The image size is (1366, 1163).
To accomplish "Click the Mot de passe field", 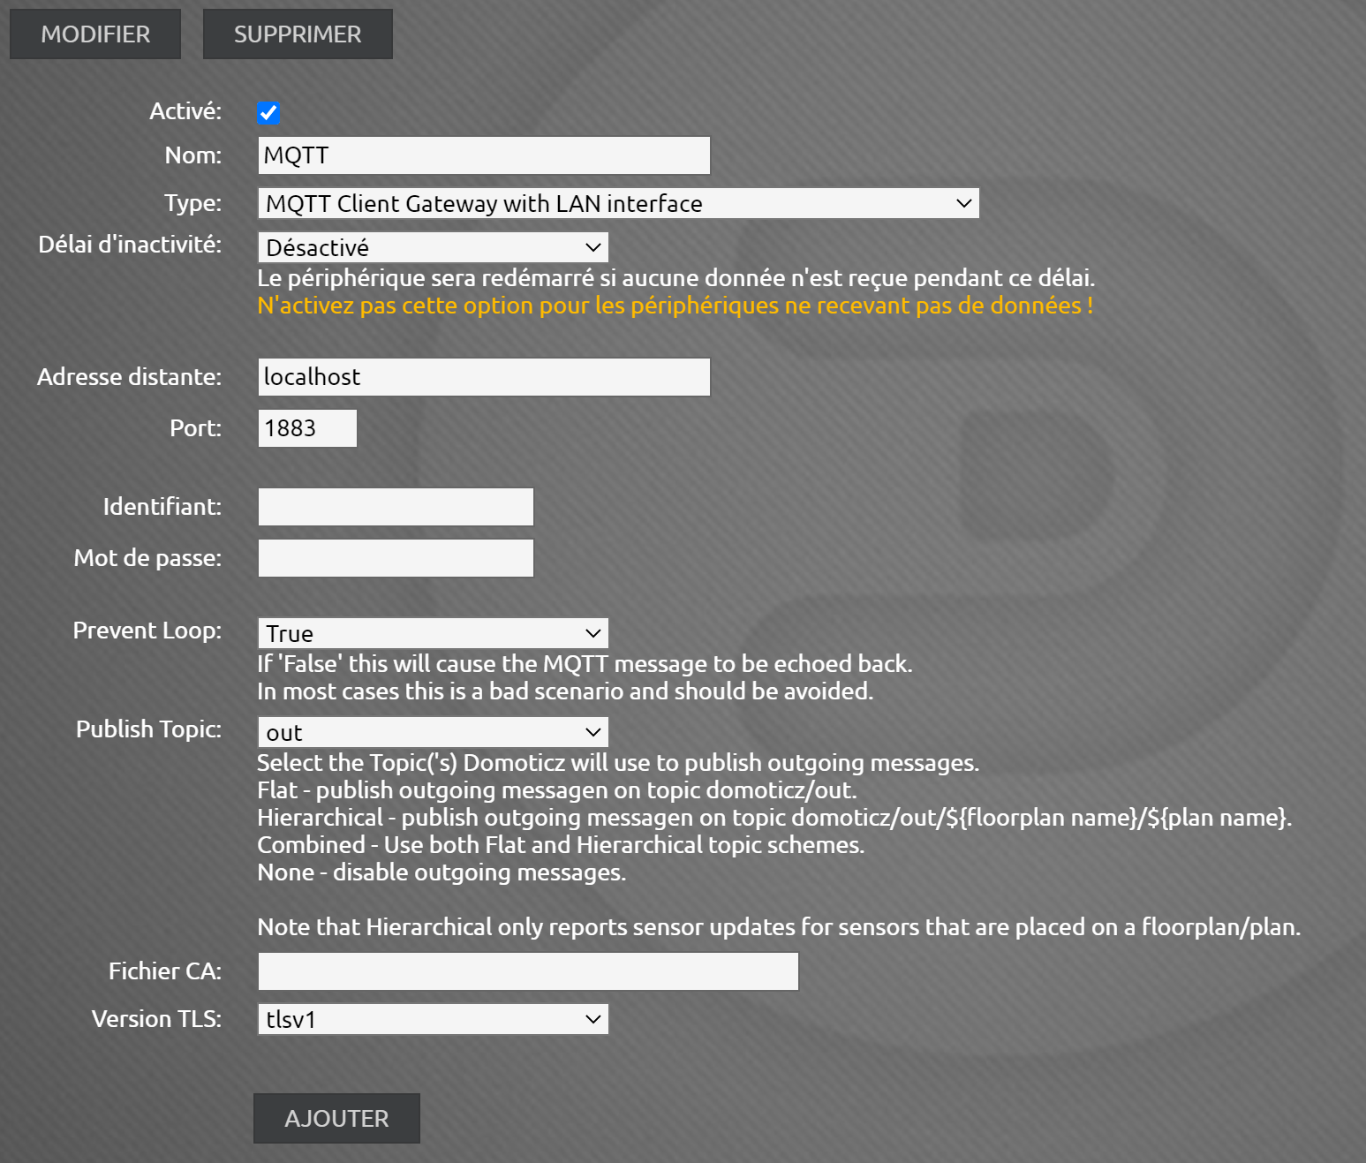I will pyautogui.click(x=395, y=558).
